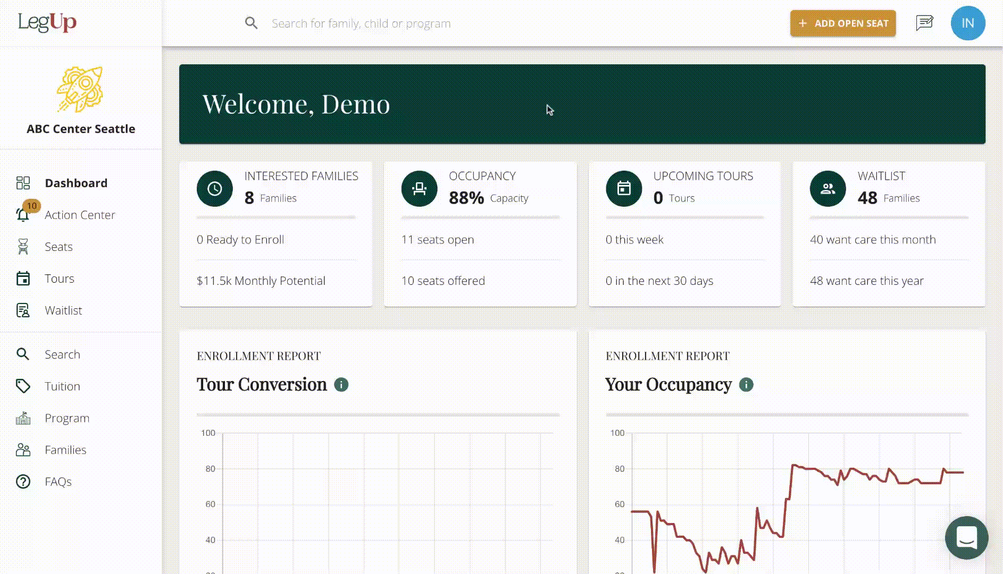Click the Your Occupancy title
The image size is (1003, 574).
point(668,384)
